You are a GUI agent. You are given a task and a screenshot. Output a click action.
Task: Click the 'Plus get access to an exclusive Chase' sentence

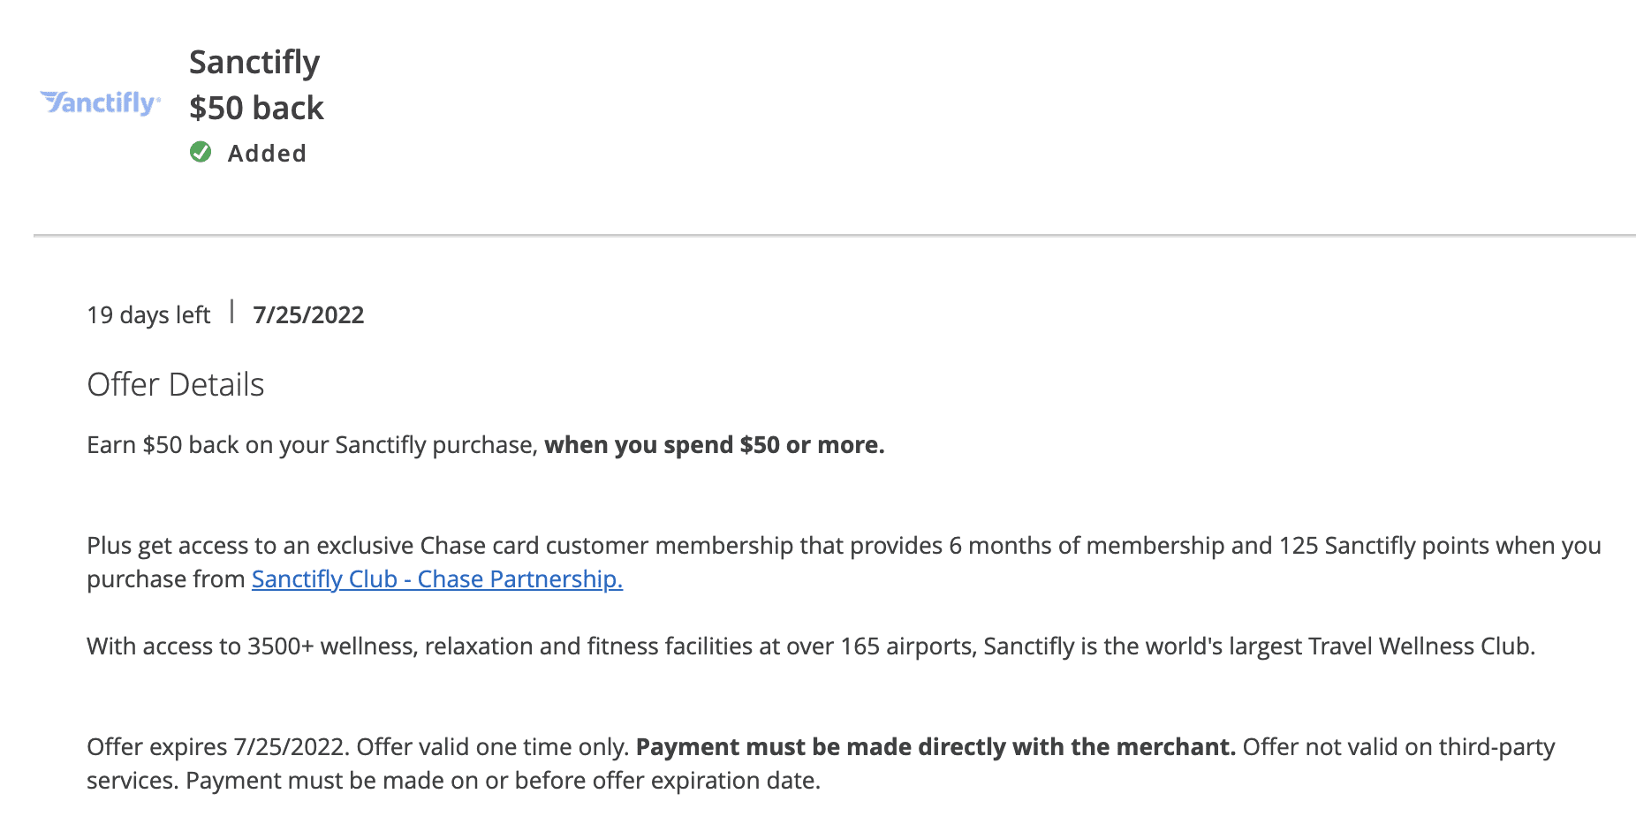[x=844, y=563]
